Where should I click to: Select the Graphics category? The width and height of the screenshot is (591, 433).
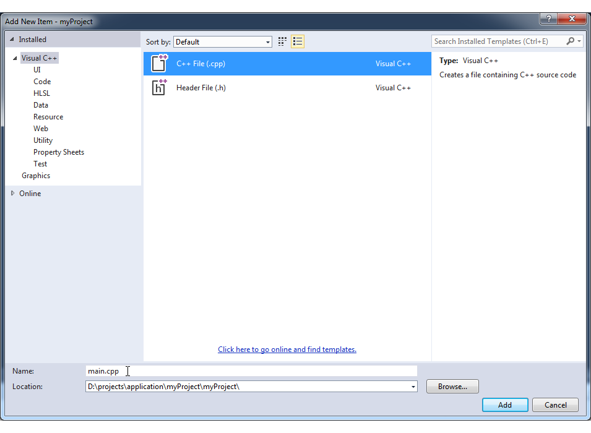point(36,176)
